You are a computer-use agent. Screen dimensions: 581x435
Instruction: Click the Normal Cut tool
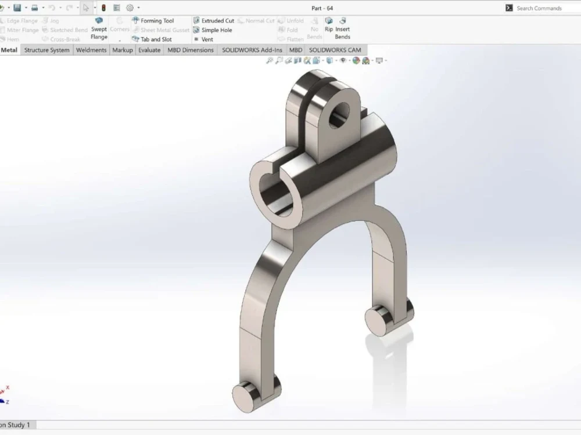(x=256, y=21)
